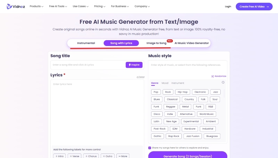Click the Generate Song button
This screenshot has width=278, height=158.
point(188,155)
